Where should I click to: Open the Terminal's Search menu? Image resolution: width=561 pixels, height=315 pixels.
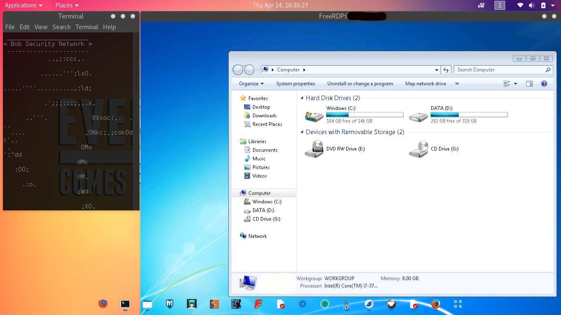point(61,27)
